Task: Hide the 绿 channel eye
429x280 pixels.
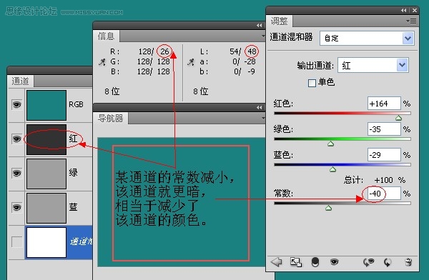Action: click(16, 173)
